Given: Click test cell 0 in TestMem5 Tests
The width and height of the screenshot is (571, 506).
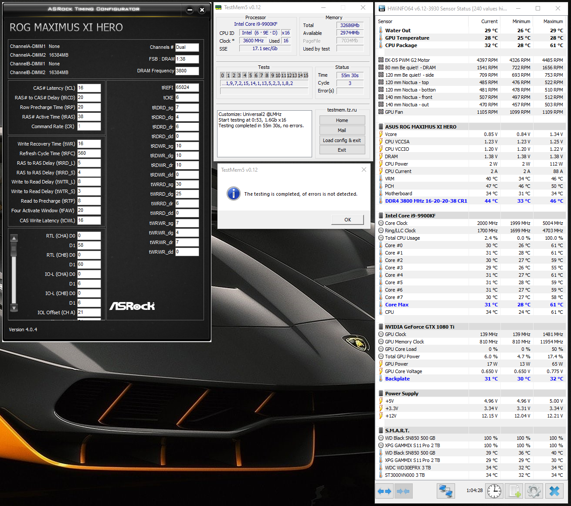Looking at the screenshot, I should point(222,75).
